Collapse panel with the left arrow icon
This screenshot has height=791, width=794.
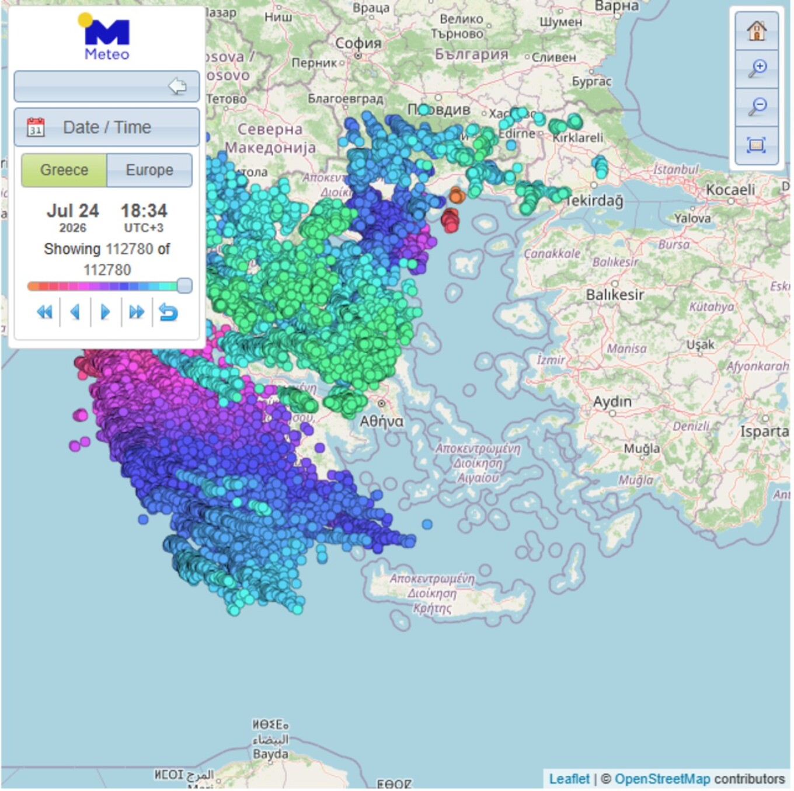pos(177,86)
